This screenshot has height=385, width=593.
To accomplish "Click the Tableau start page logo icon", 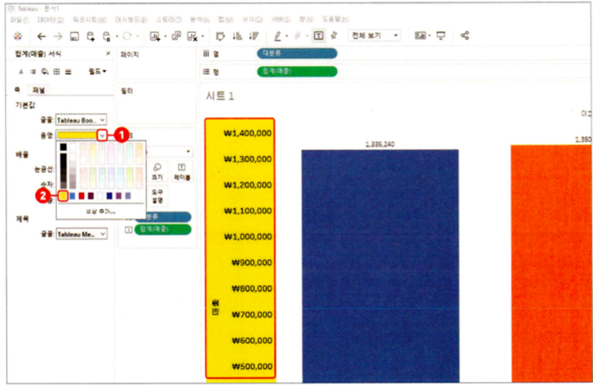I will (18, 36).
